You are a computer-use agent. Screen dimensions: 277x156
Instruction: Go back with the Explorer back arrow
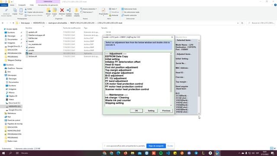click(x=3, y=23)
